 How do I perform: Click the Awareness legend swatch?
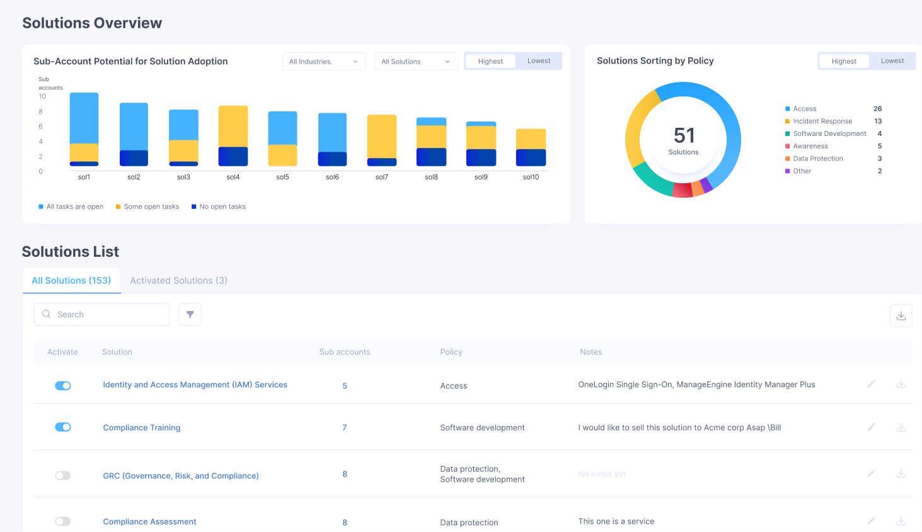click(x=788, y=146)
